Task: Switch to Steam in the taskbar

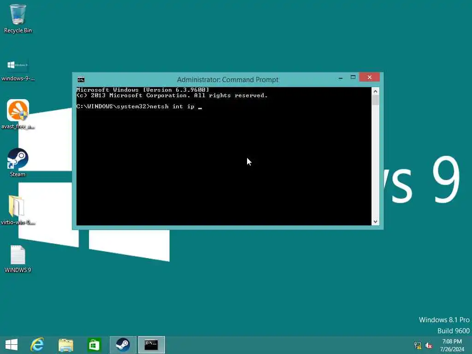Action: (123, 345)
